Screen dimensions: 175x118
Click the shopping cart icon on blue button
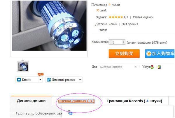(149, 54)
